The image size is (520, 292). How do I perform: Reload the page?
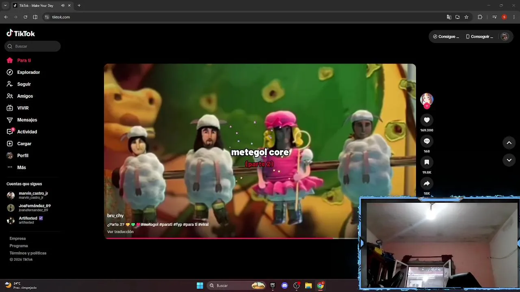(25, 17)
